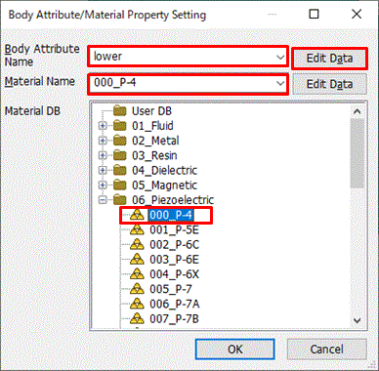This screenshot has height=371, width=379.
Task: Select the 006_P-7A material icon
Action: pyautogui.click(x=137, y=304)
